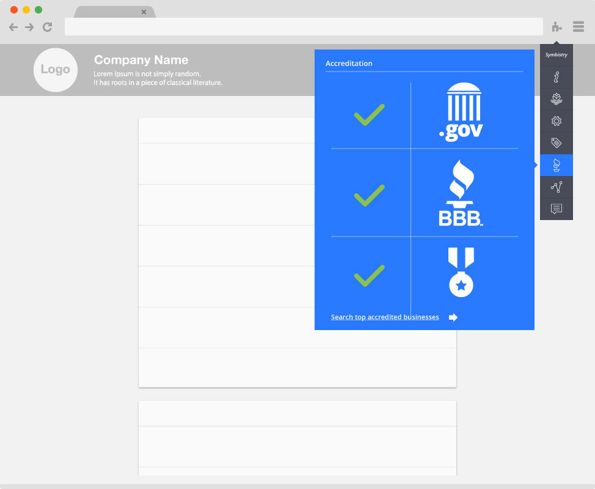Click the checkmark beside .gov

coord(369,115)
